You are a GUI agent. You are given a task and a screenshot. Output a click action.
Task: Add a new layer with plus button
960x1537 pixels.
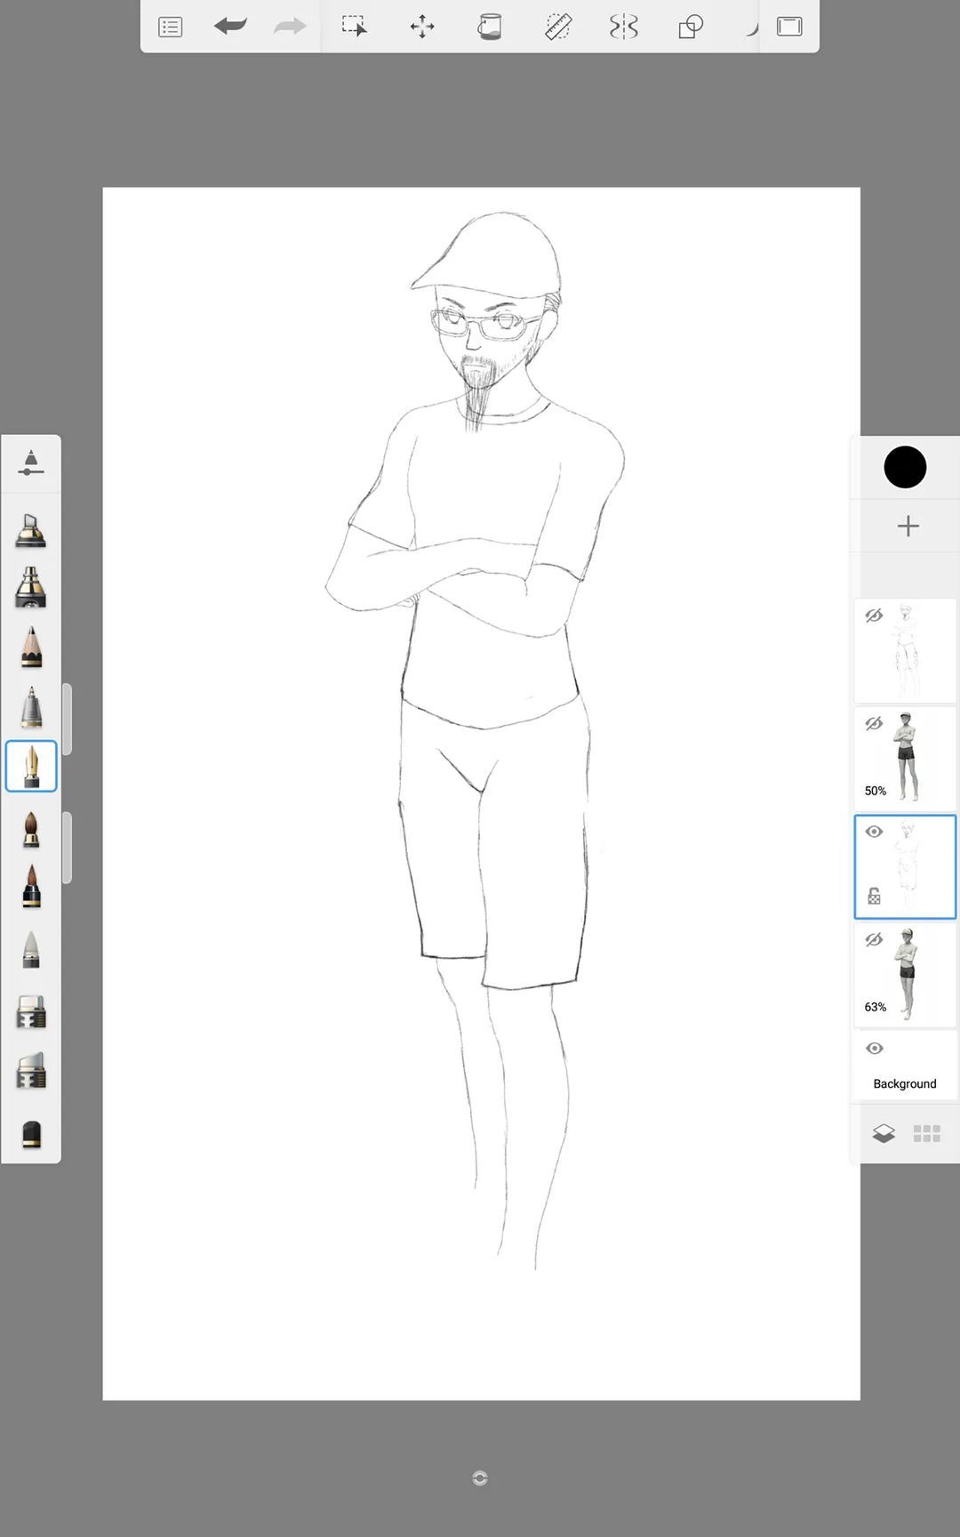coord(908,526)
